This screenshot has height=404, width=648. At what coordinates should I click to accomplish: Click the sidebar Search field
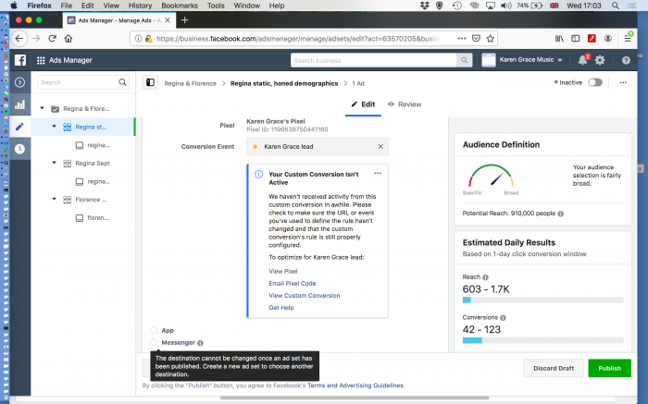coord(83,82)
